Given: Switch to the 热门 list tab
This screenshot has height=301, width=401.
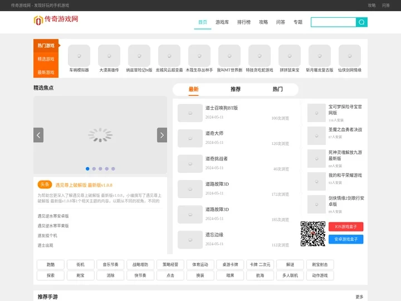Looking at the screenshot, I should click(x=277, y=89).
